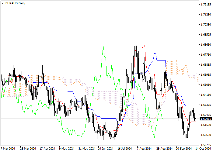
Task: Click the 1.60630 price axis label
Action: (x=206, y=135)
